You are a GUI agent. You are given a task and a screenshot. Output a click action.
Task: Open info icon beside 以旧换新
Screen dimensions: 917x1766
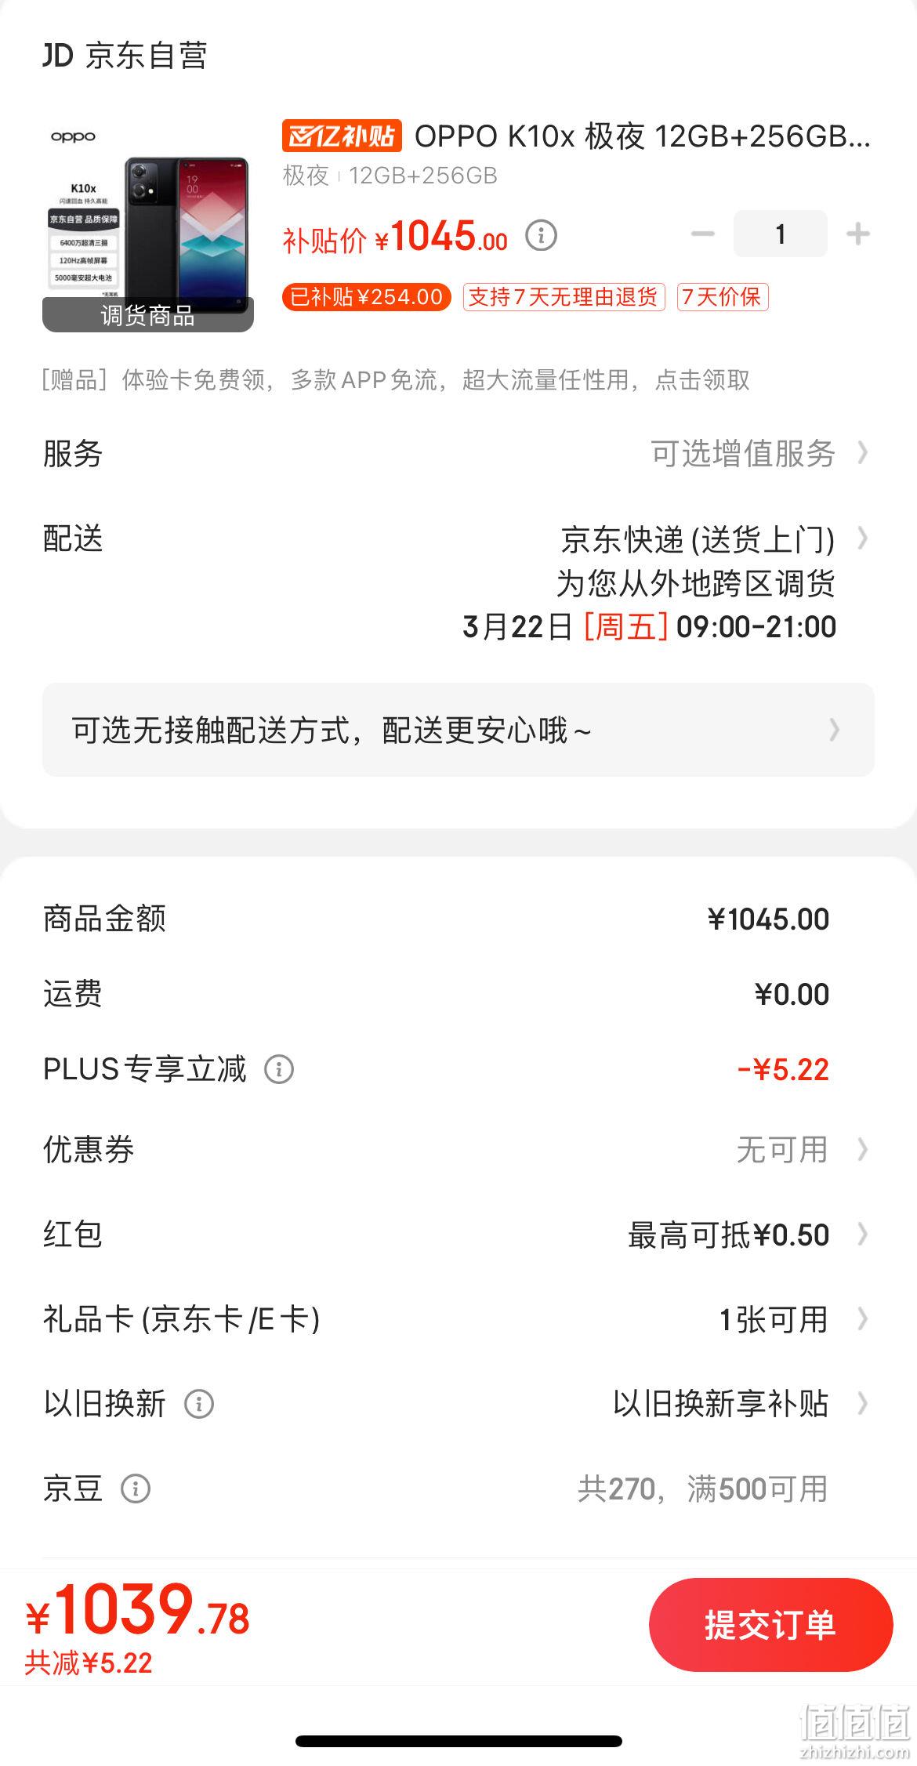click(x=198, y=1404)
